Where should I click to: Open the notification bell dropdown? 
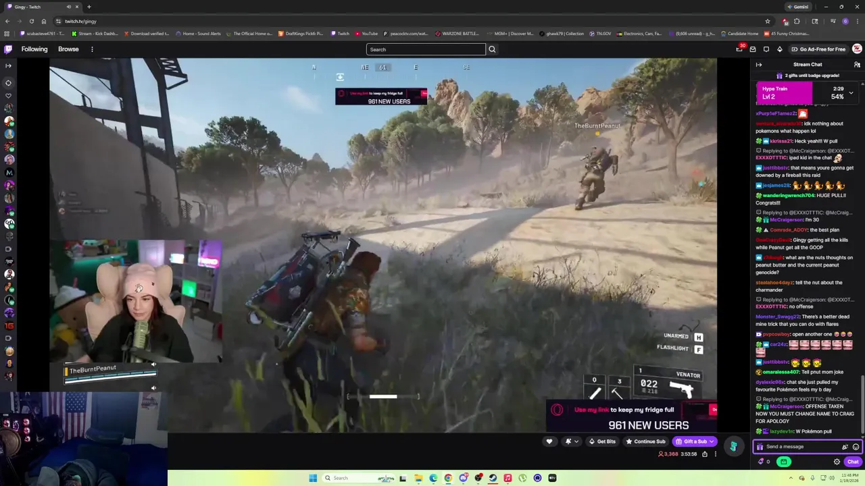[571, 441]
